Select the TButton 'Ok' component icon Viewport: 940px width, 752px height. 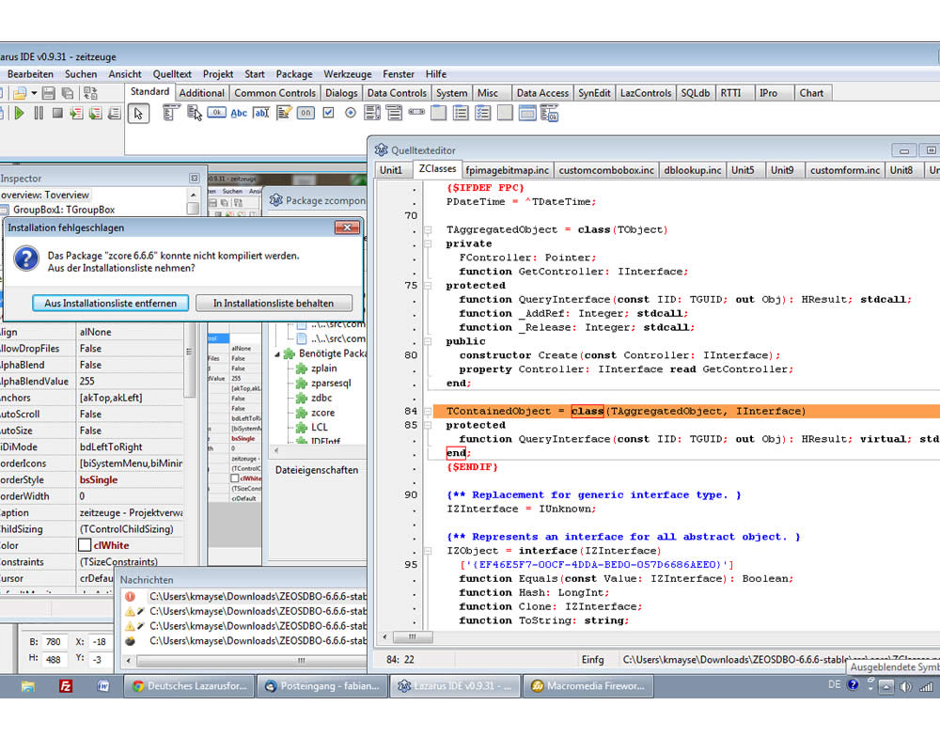click(216, 113)
